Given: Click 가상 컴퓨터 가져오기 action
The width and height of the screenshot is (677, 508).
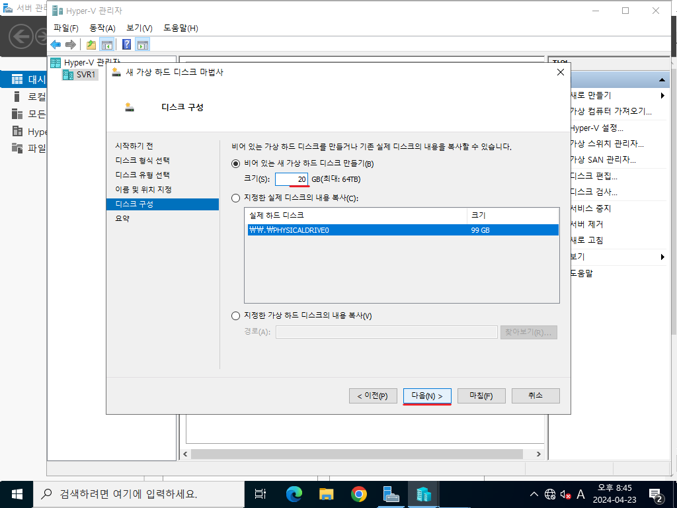Looking at the screenshot, I should pyautogui.click(x=610, y=111).
